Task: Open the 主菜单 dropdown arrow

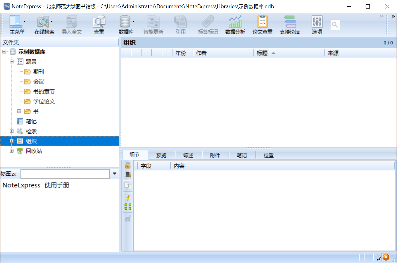Action: pos(24,21)
